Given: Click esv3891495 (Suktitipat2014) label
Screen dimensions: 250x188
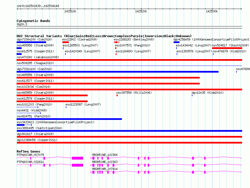Looking at the screenshot, I should 40,128.
